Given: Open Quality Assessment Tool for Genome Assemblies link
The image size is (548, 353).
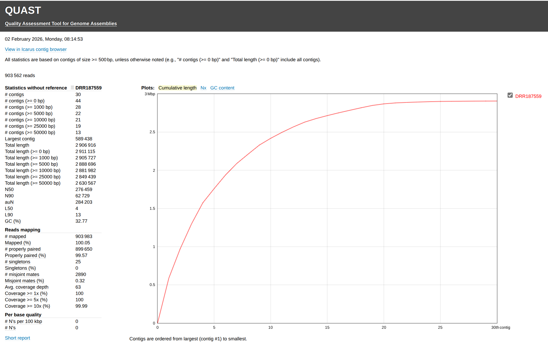Looking at the screenshot, I should (61, 23).
